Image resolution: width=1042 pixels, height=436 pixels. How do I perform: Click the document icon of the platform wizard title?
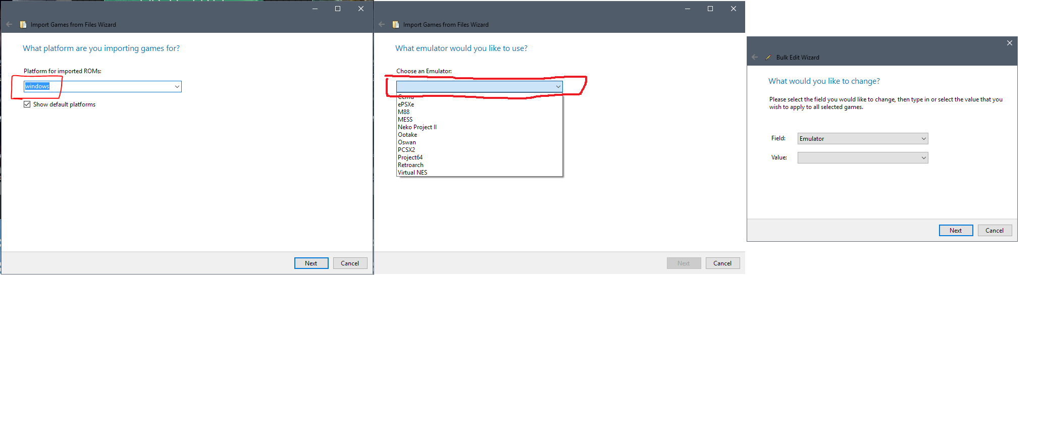tap(23, 24)
